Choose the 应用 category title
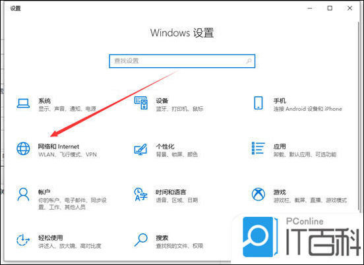 [x=280, y=146]
